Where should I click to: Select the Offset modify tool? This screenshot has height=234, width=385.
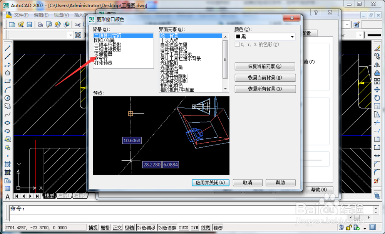(x=377, y=73)
